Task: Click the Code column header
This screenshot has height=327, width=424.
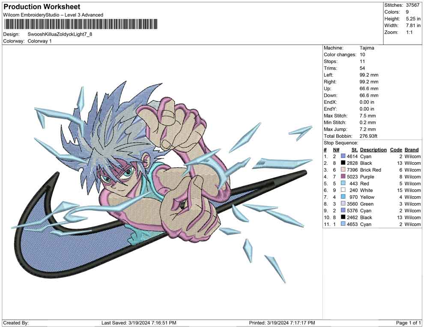Action: [396, 149]
